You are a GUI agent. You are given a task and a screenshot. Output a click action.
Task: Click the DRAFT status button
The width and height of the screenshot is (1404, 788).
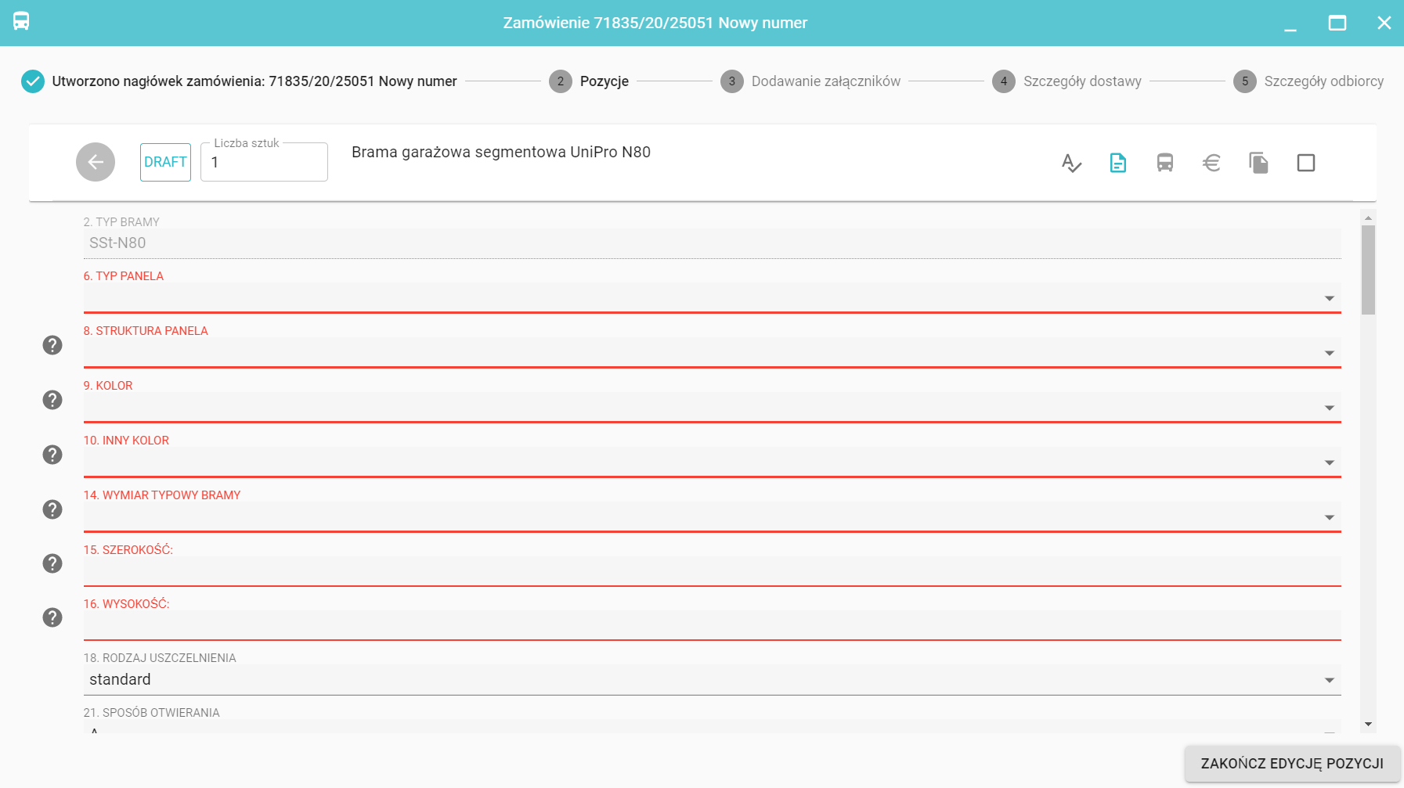pyautogui.click(x=165, y=162)
